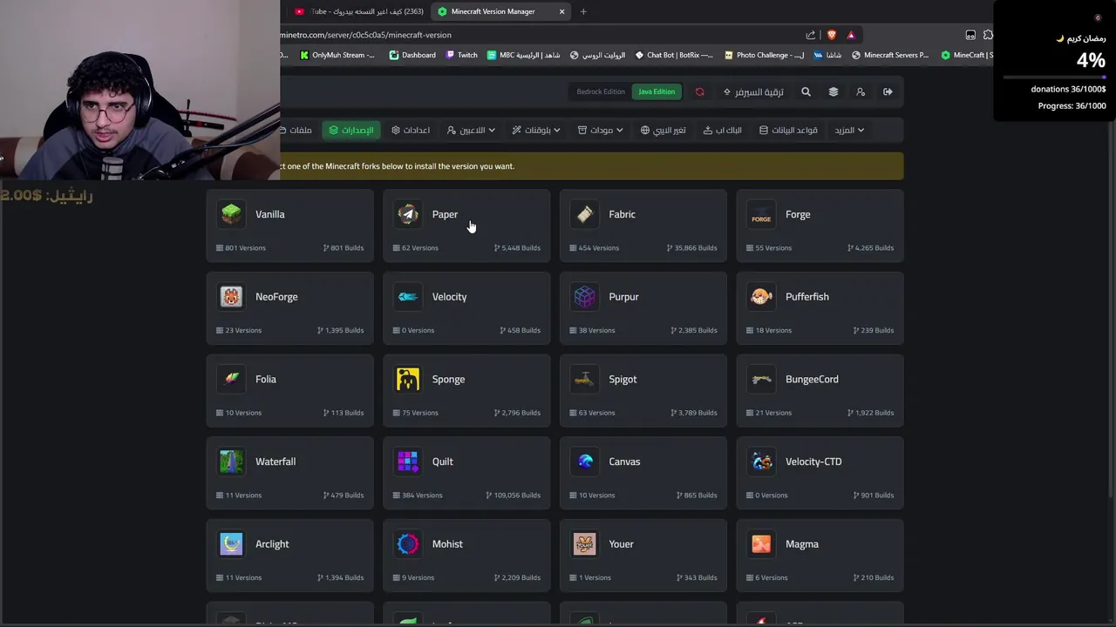
Task: Click the logout arrow icon
Action: tap(888, 91)
